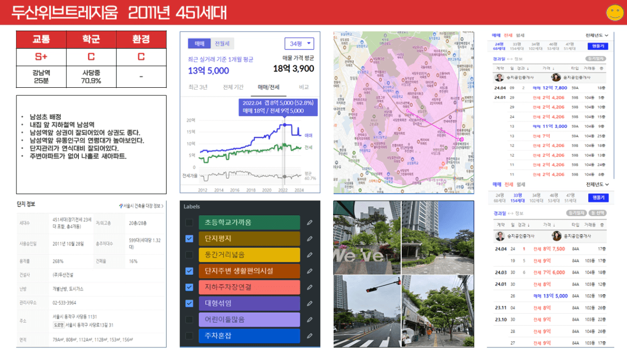
Task: Check the 어린이들많음 label checkbox
Action: (x=189, y=319)
